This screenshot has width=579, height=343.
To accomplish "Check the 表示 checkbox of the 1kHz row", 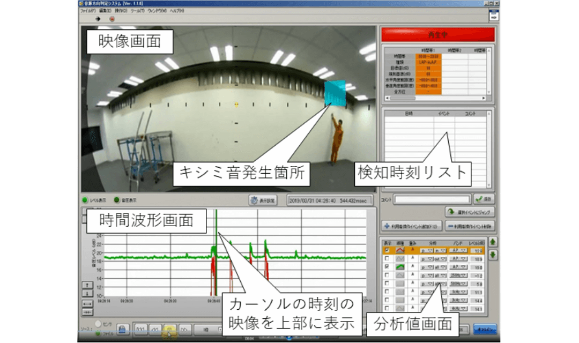I will [387, 292].
